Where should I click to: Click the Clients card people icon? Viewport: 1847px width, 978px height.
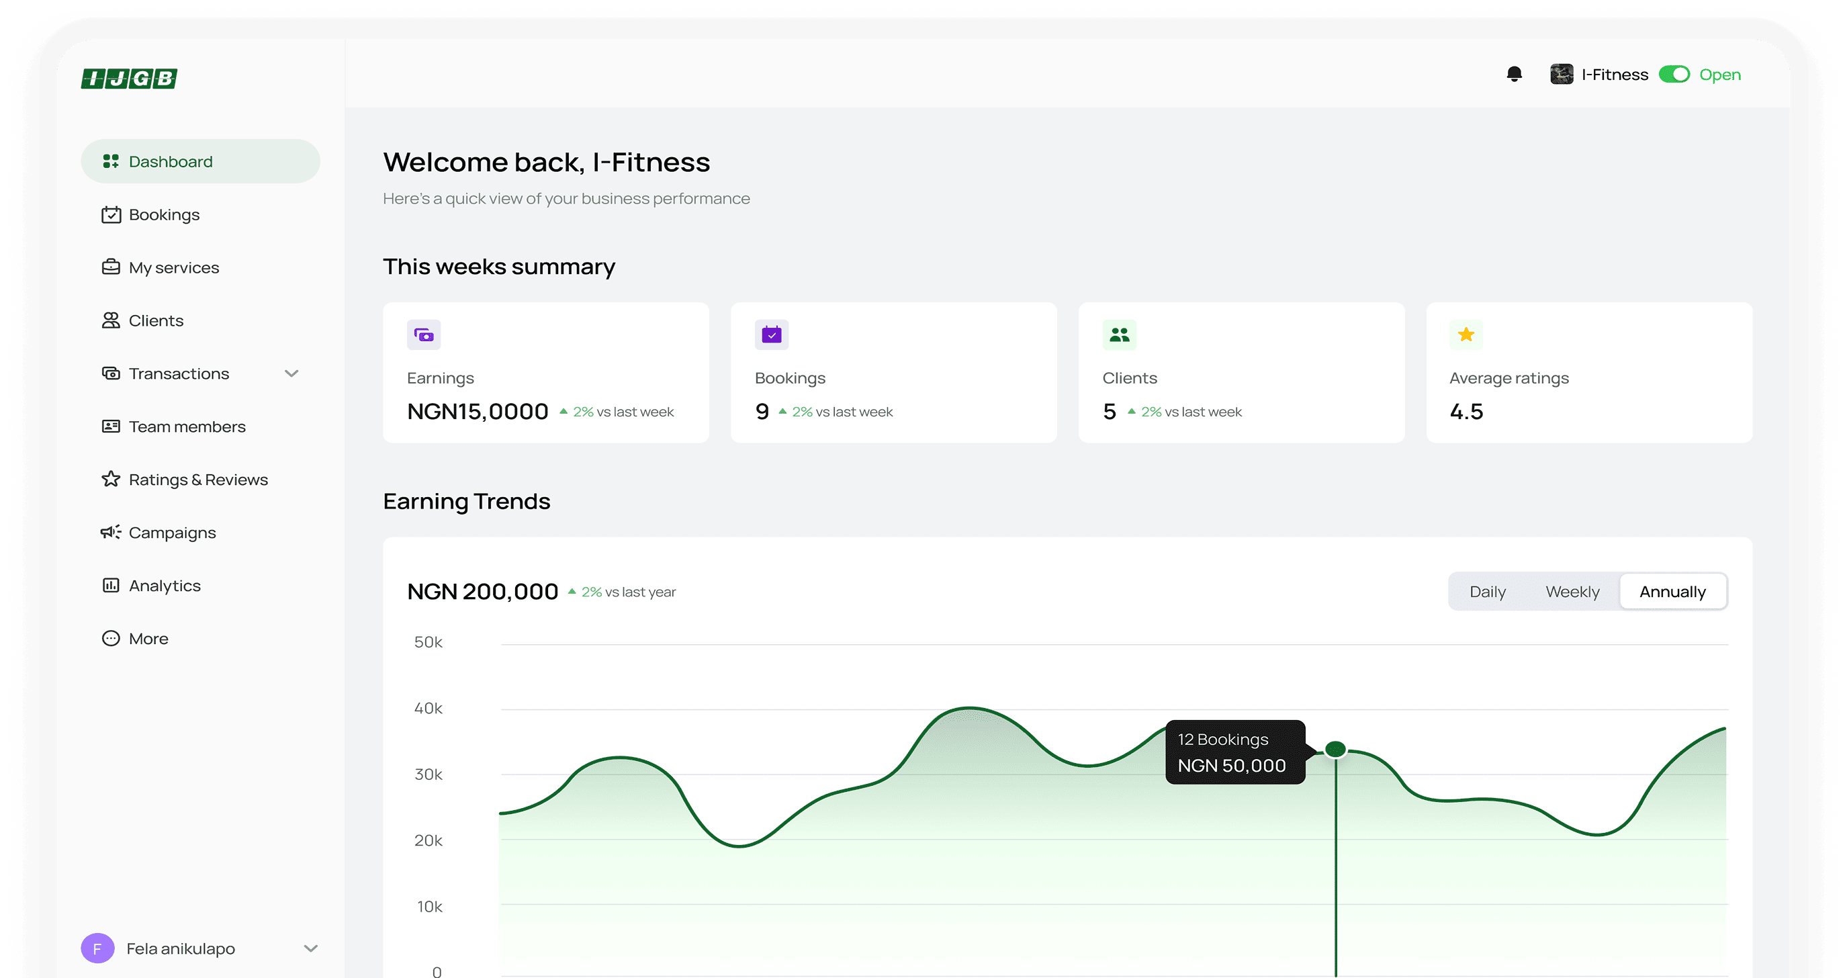(x=1119, y=335)
